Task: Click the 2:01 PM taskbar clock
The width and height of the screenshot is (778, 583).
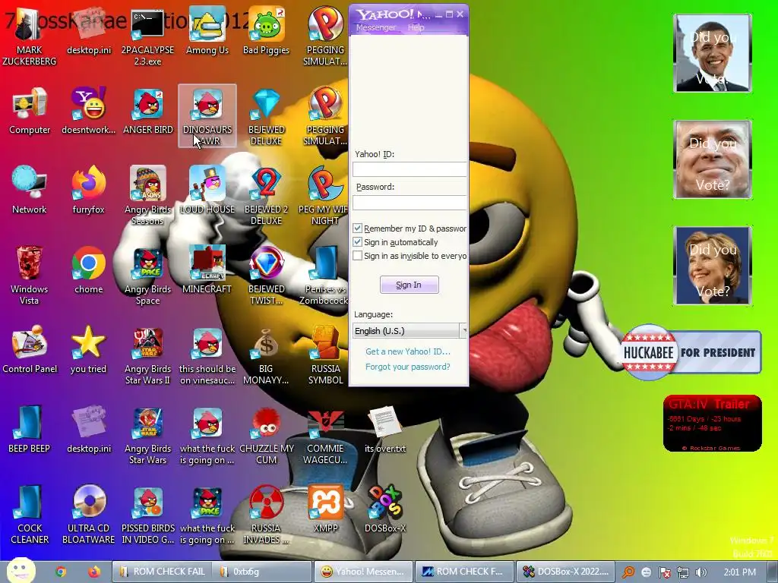Action: [x=740, y=572]
